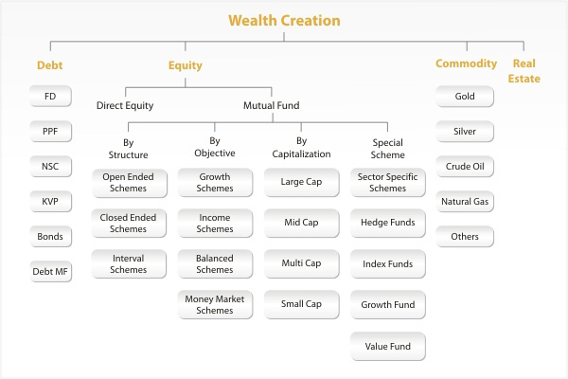Click the Commodity heading

tap(466, 63)
